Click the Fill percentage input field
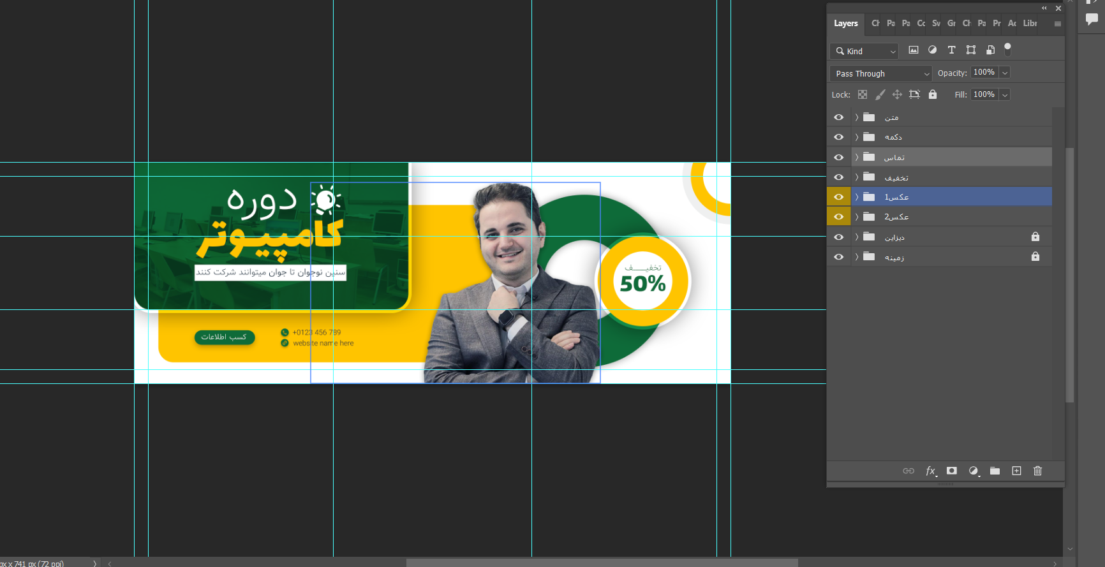 click(984, 94)
